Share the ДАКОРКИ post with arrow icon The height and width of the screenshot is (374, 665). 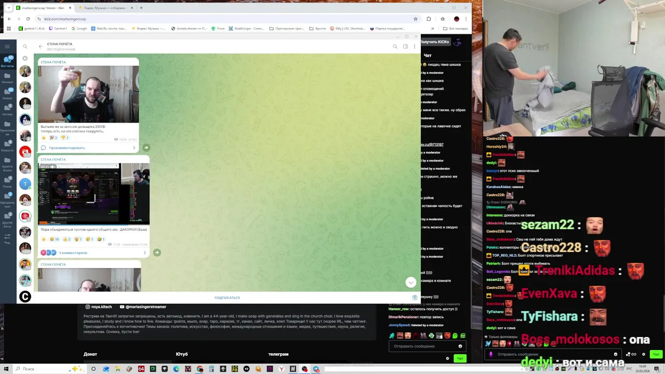(x=157, y=252)
